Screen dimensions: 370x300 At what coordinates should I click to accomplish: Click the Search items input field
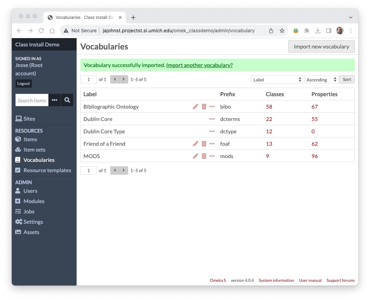pos(32,100)
